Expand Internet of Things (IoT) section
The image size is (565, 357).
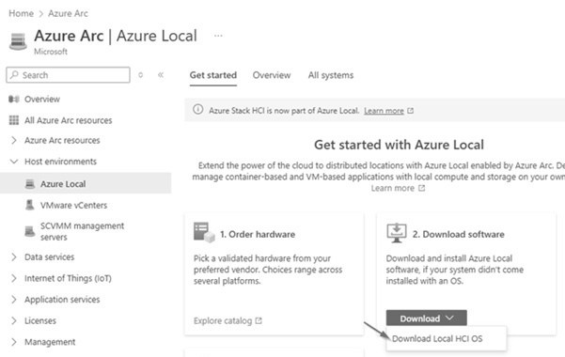pyautogui.click(x=14, y=278)
